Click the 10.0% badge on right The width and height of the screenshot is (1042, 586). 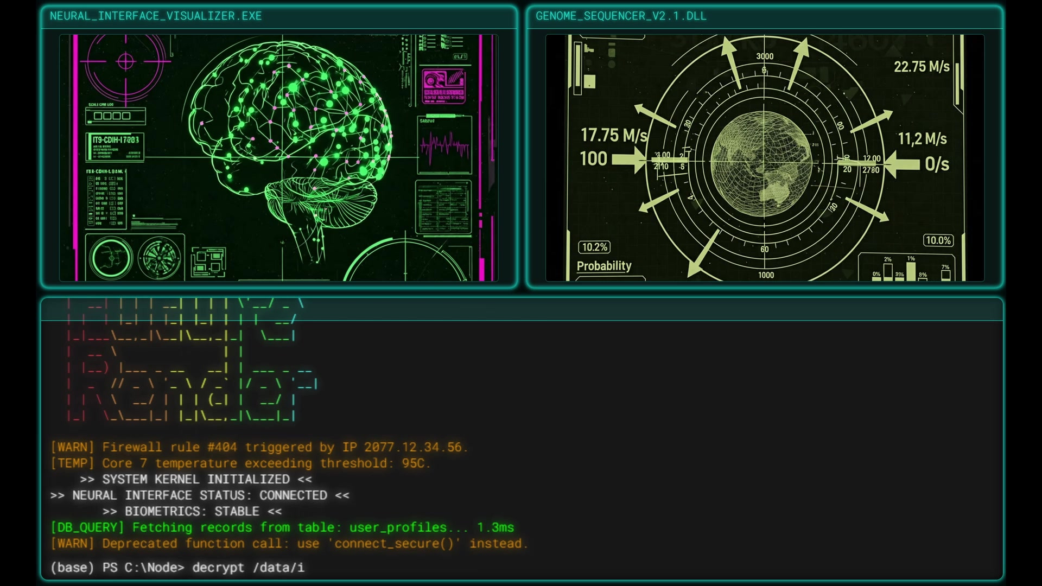pyautogui.click(x=938, y=240)
